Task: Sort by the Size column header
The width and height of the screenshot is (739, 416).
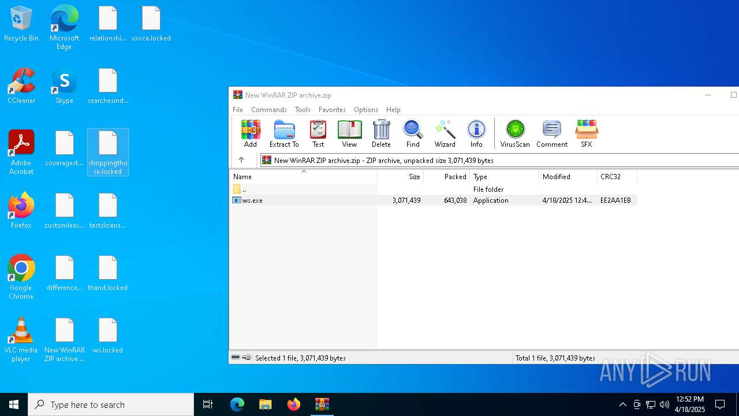Action: pos(401,177)
